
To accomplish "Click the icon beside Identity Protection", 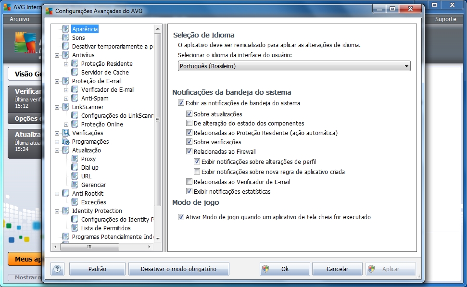I will tap(65, 211).
